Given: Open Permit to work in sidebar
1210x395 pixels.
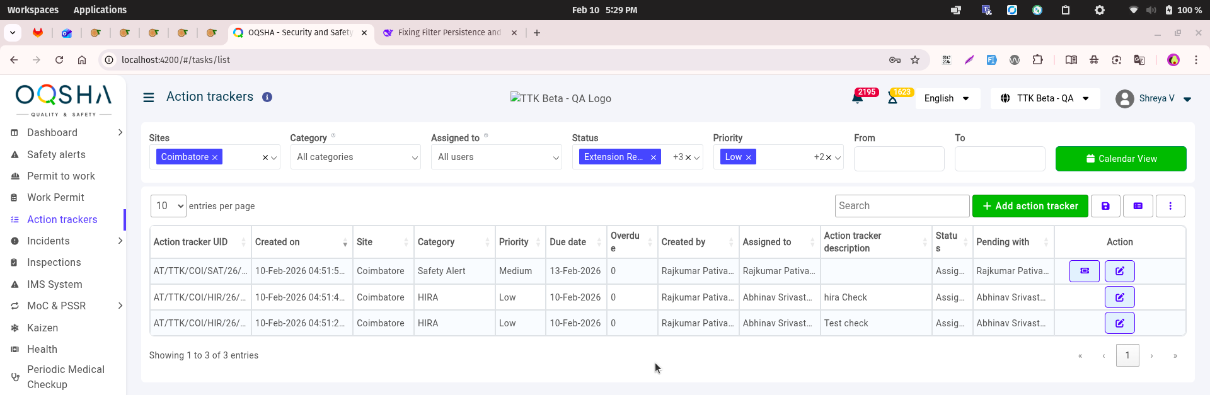Looking at the screenshot, I should 61,176.
